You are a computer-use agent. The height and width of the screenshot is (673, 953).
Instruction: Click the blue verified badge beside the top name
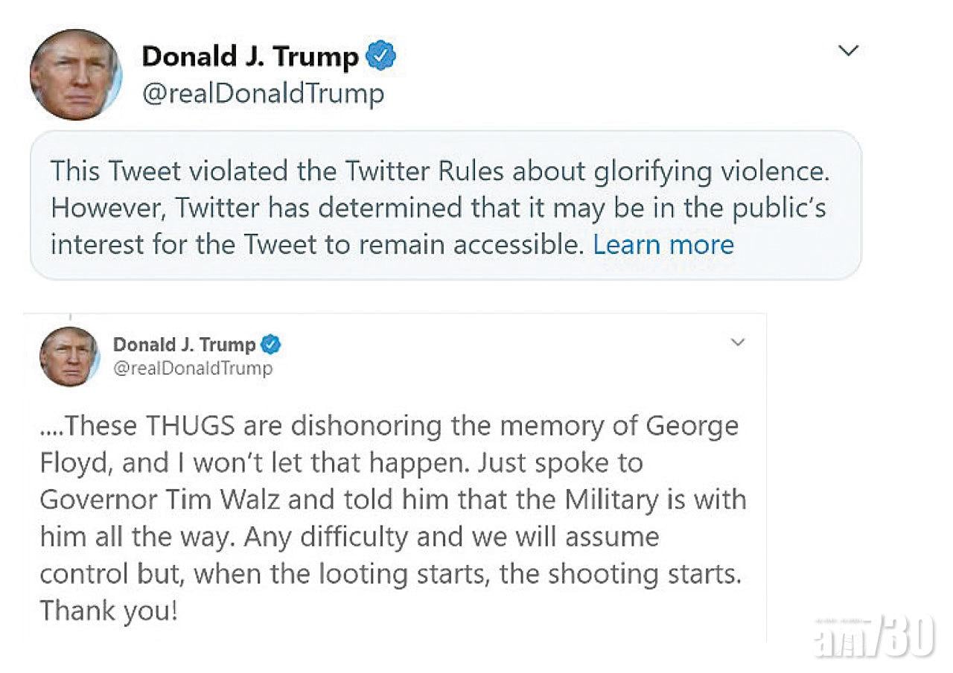tap(382, 57)
